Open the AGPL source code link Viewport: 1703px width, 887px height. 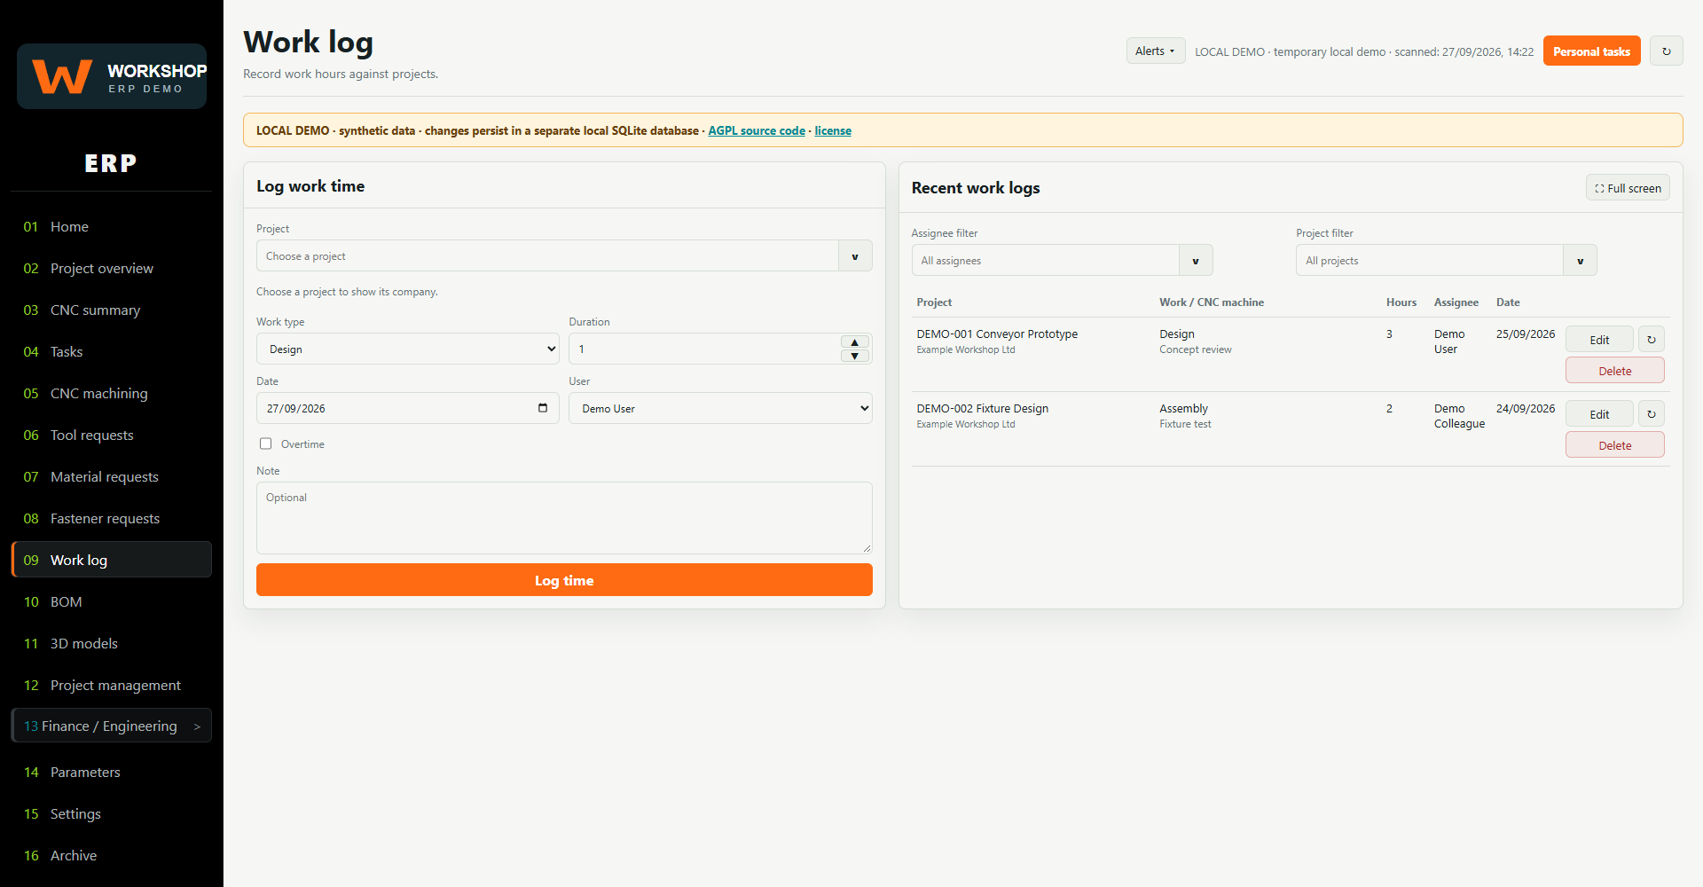(x=757, y=130)
